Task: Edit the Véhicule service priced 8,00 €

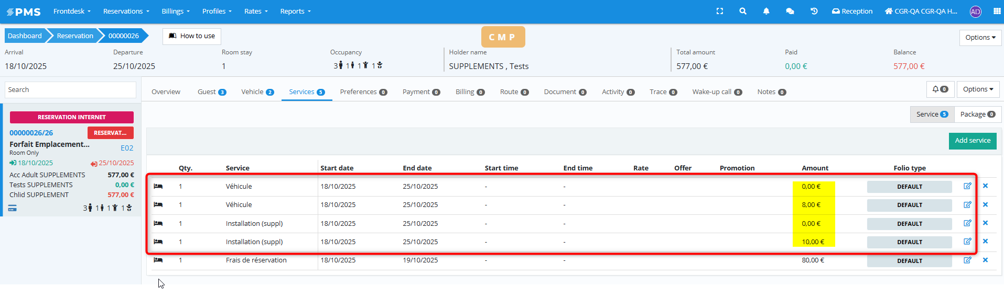Action: point(967,204)
